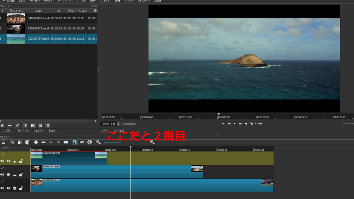Screen dimensions: 354x199
Task: Select the 350882973.mp4 clip on V2
Action: (117, 172)
